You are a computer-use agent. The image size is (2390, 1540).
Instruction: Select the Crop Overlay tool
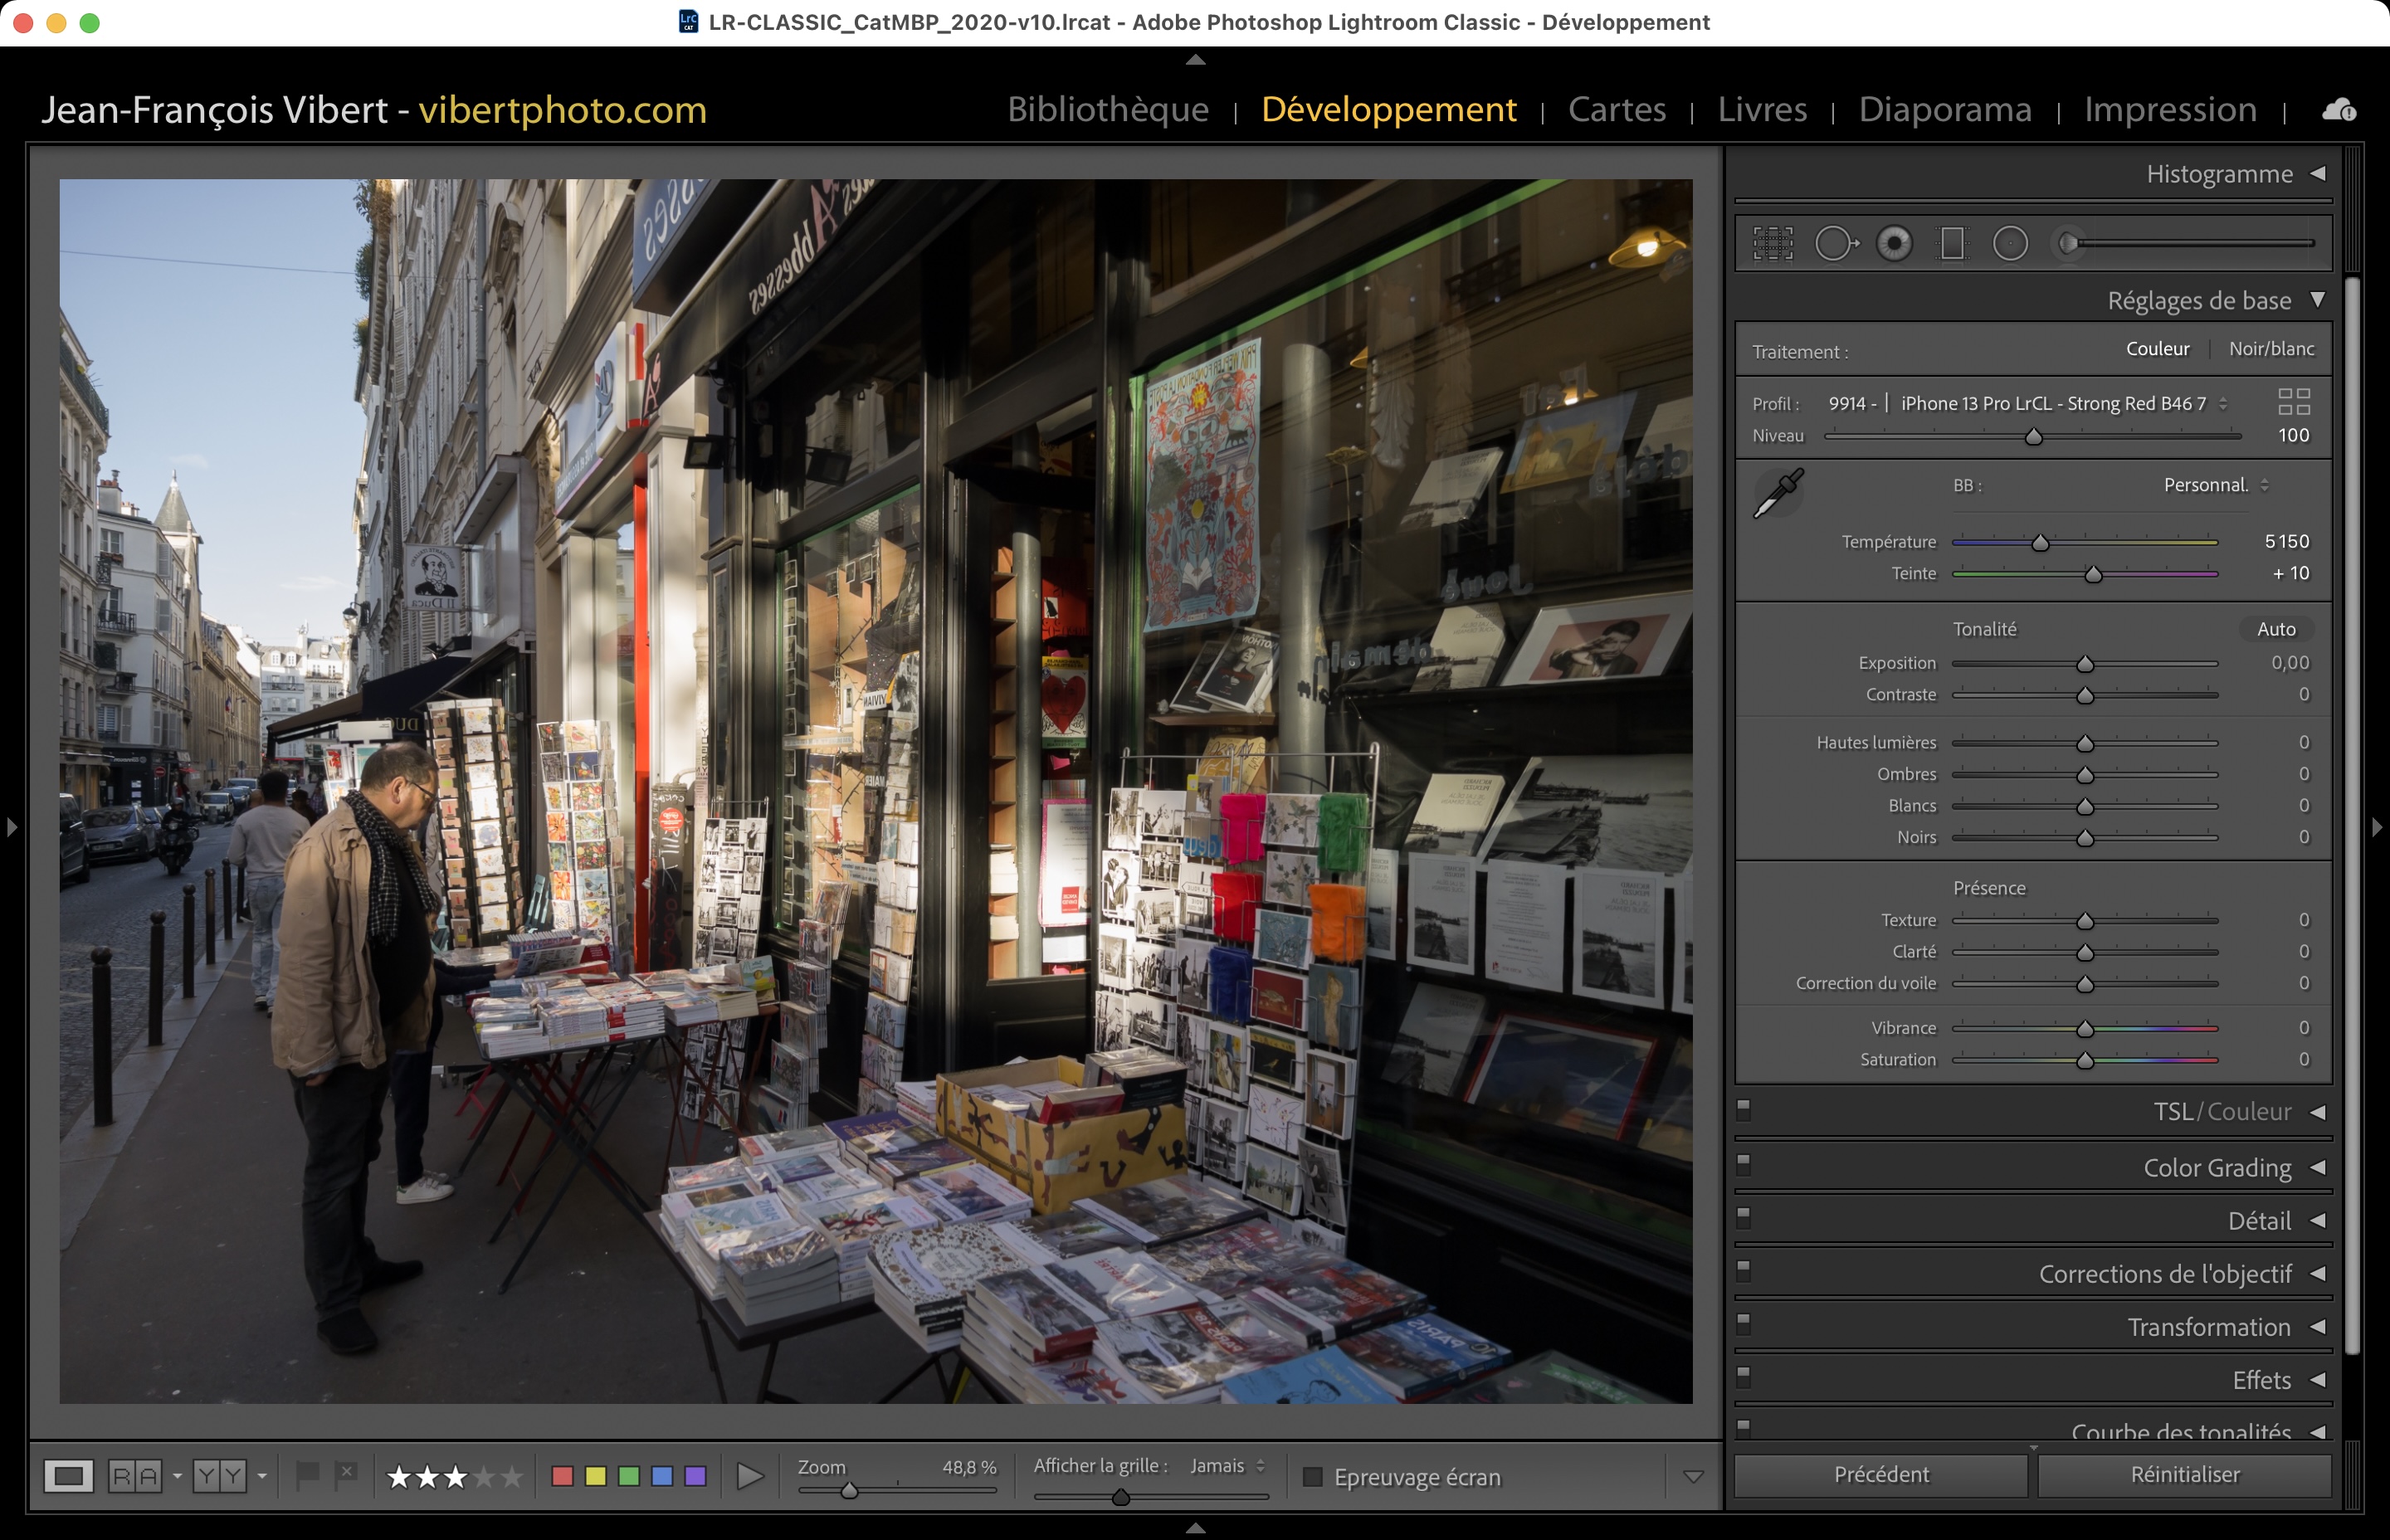[x=1772, y=243]
